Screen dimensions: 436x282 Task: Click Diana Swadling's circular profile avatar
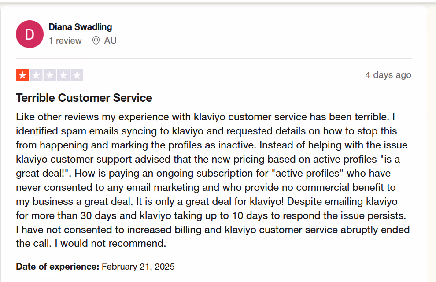tap(29, 33)
